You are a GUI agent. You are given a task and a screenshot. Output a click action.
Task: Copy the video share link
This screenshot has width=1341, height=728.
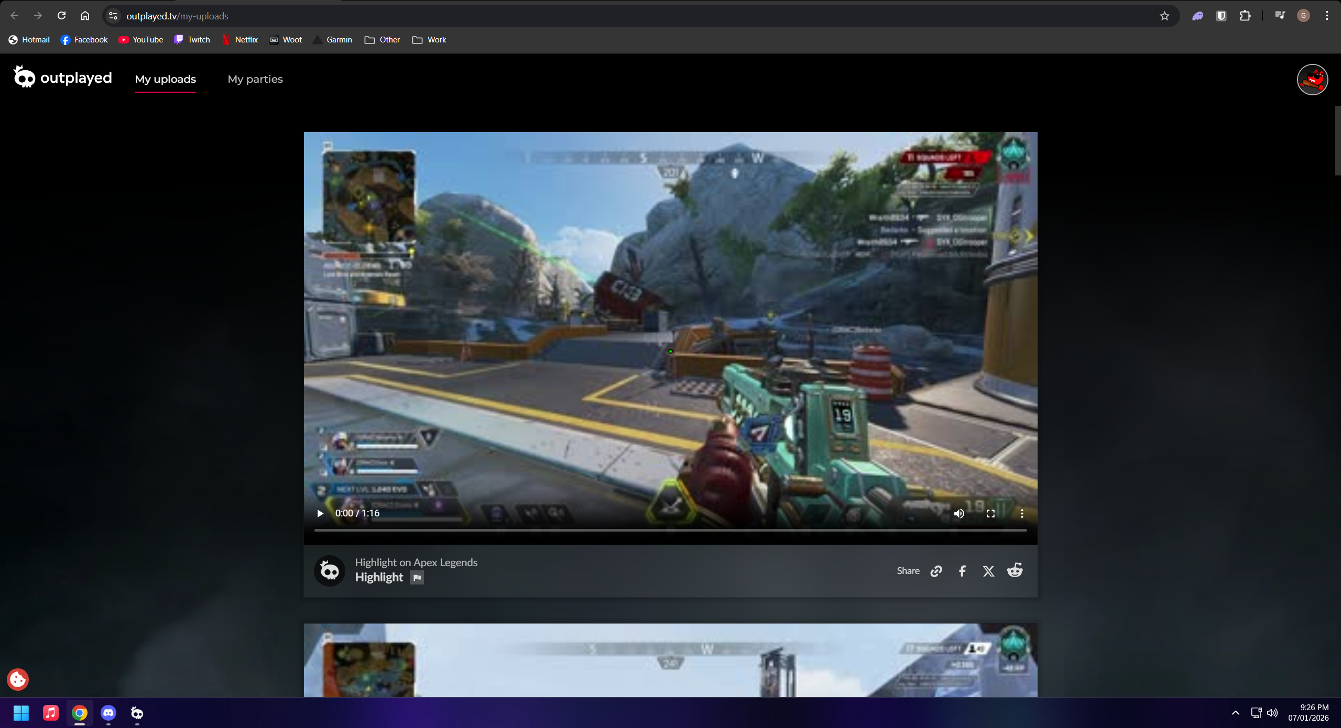coord(936,571)
